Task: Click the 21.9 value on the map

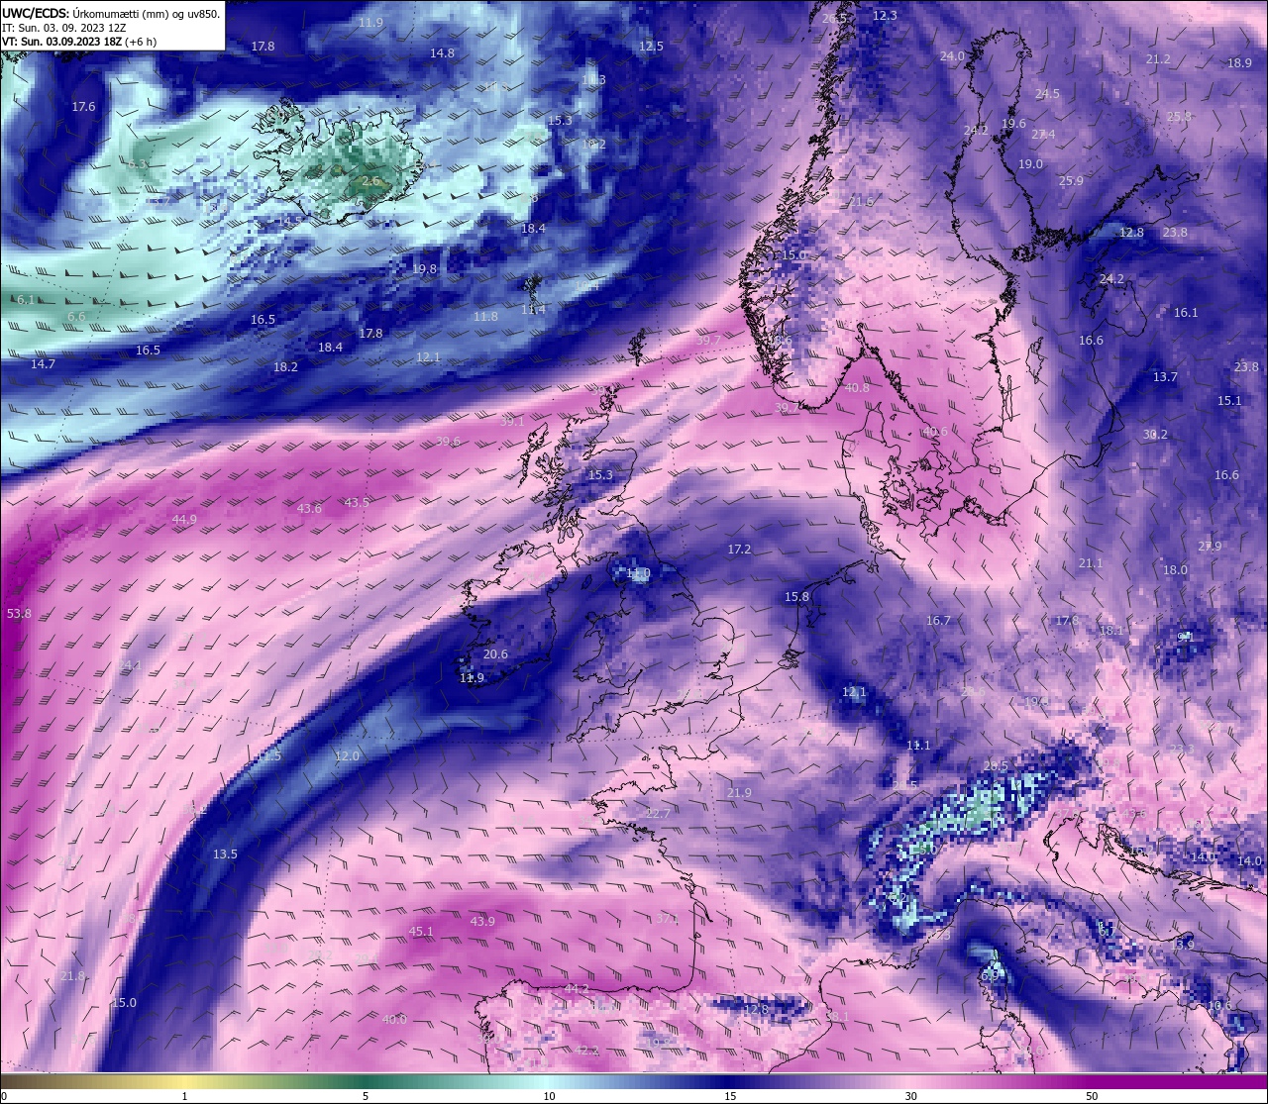Action: pyautogui.click(x=739, y=793)
